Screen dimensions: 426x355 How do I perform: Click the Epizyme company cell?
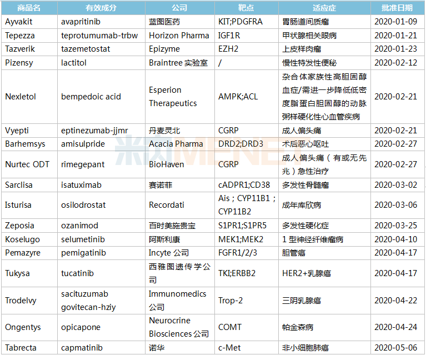pos(179,49)
